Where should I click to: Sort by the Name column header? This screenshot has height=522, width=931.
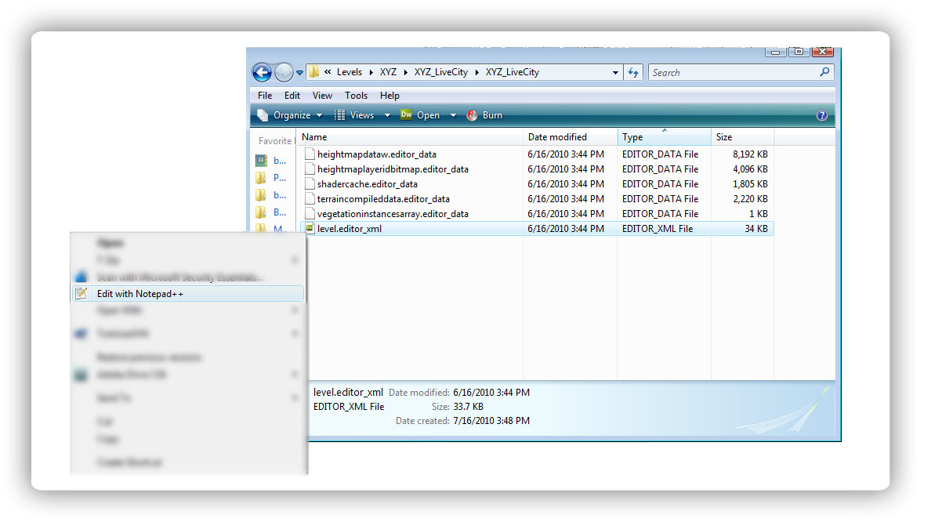click(410, 137)
